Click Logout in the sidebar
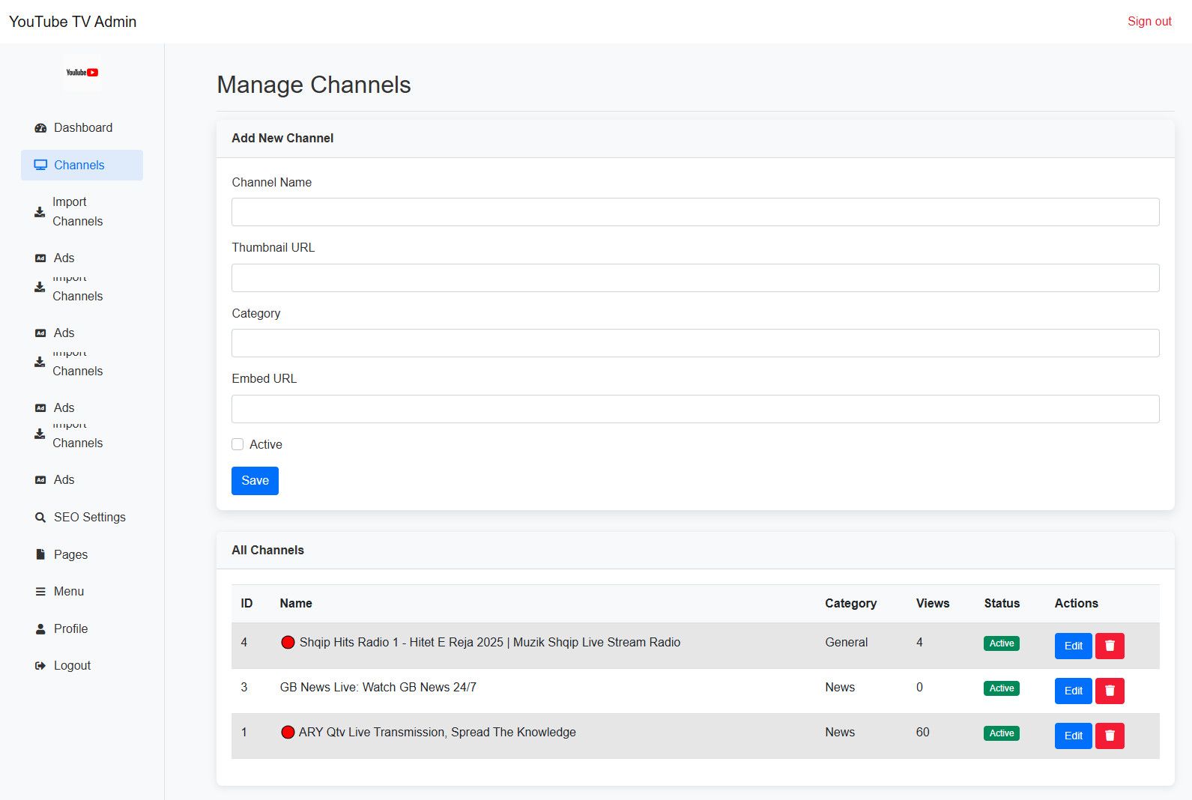Screen dimensions: 1192x800 (x=72, y=666)
